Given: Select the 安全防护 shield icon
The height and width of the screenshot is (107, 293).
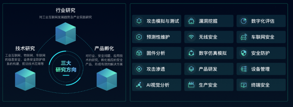Looking at the screenshot, I should click(243, 53).
